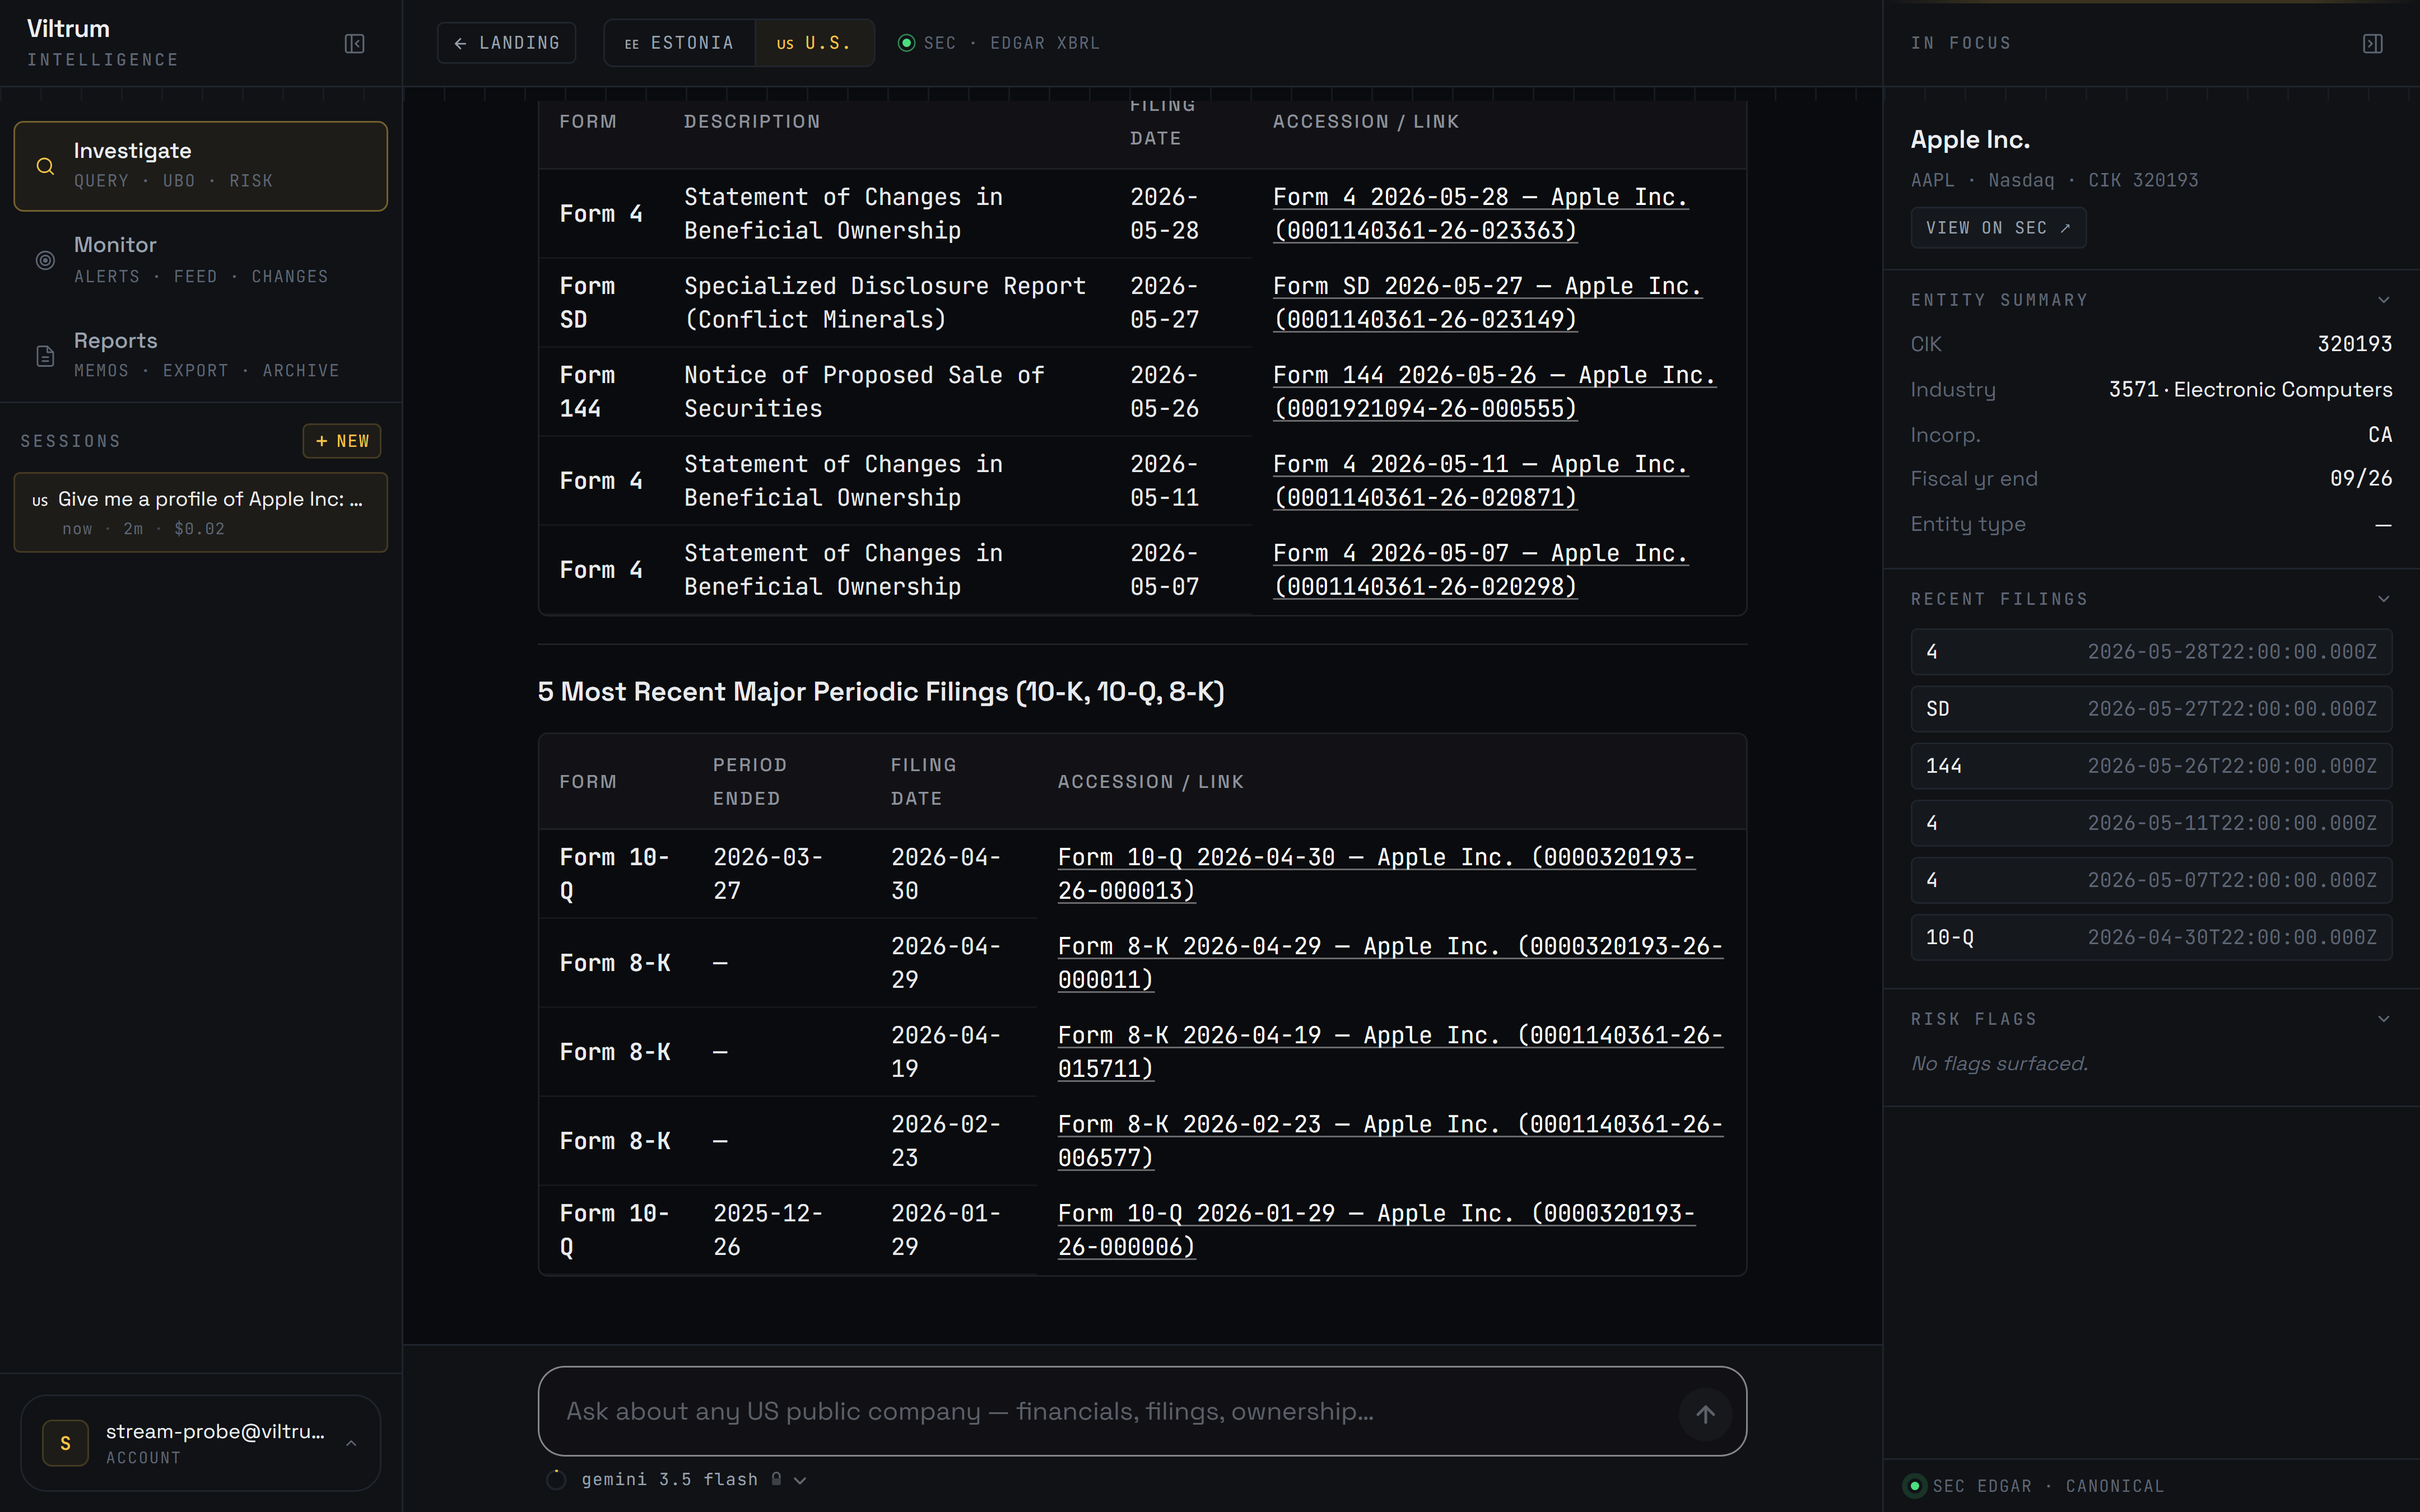Click the Apple Inc. heading in In Focus
This screenshot has height=1512, width=2420.
(x=1970, y=140)
